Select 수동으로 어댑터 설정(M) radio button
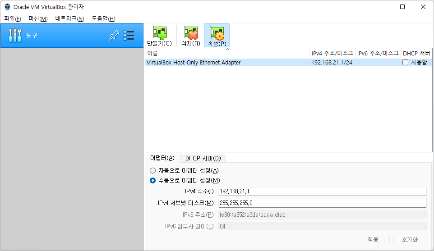434x251 pixels. coord(152,181)
